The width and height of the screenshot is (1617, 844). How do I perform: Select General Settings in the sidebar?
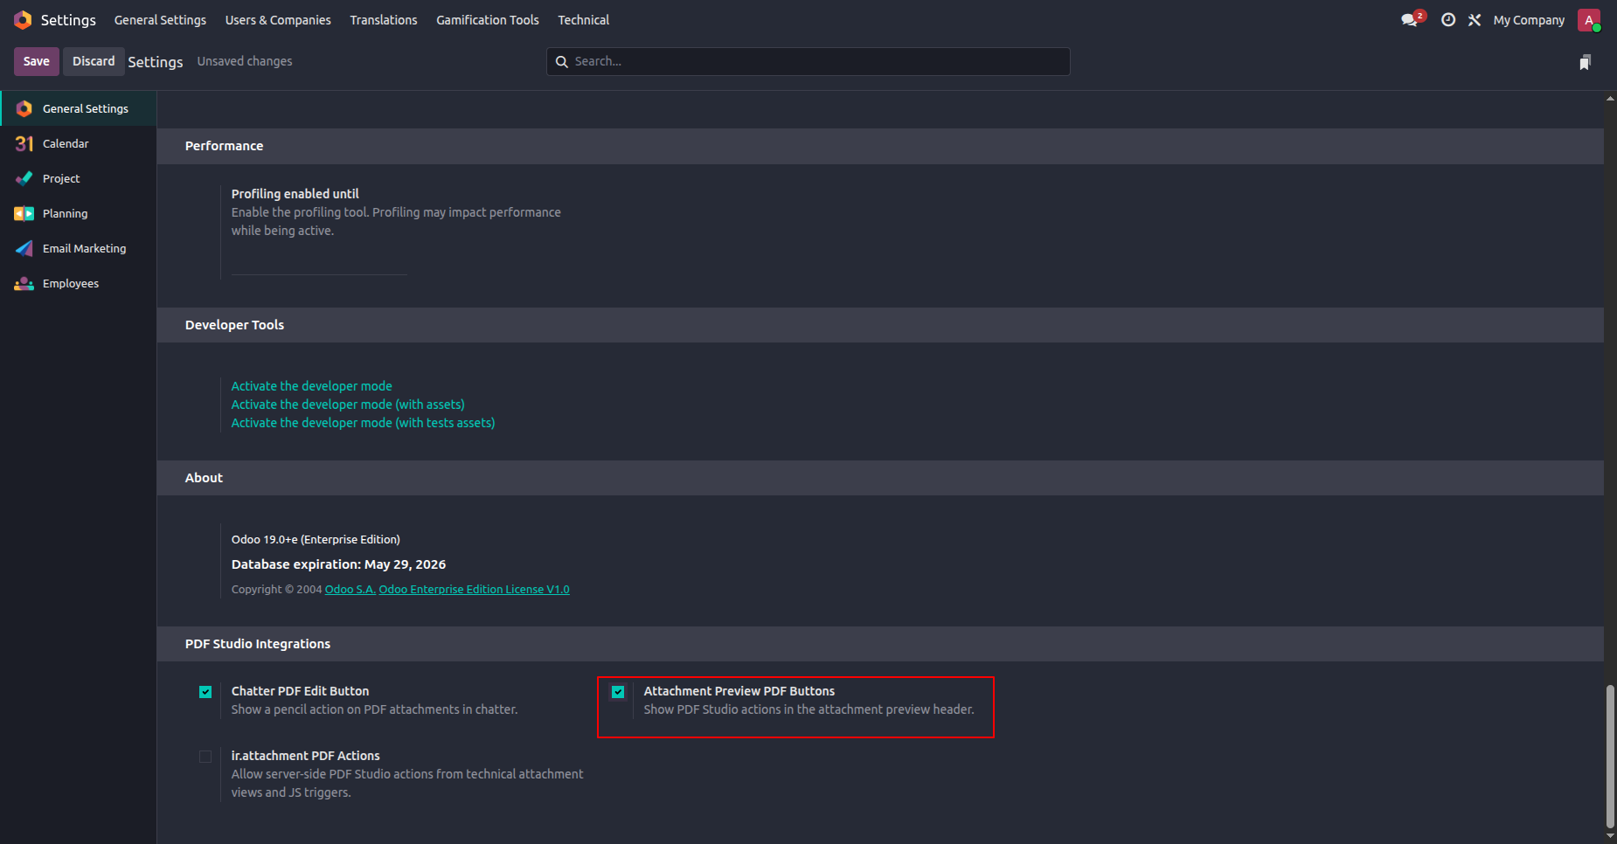[79, 108]
